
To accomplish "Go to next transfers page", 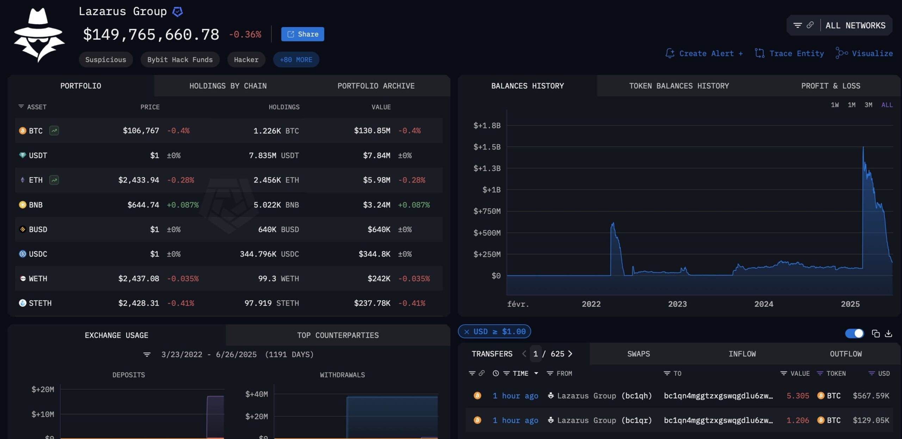I will tap(570, 354).
